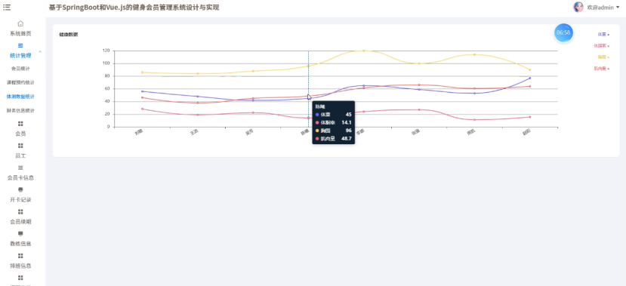
Task: Click the 120 y-axis label
Action: [106, 51]
